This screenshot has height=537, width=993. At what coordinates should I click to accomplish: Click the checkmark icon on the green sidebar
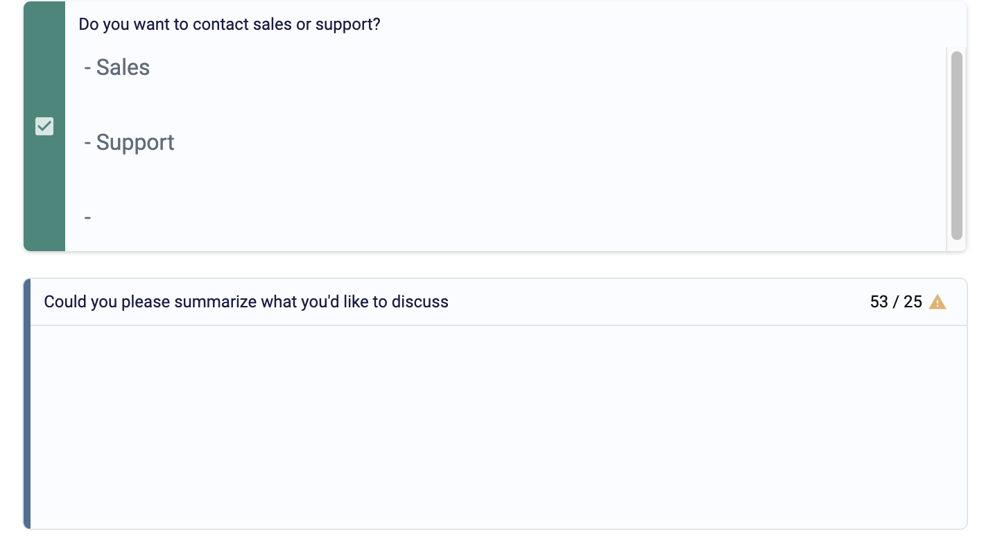pos(44,126)
